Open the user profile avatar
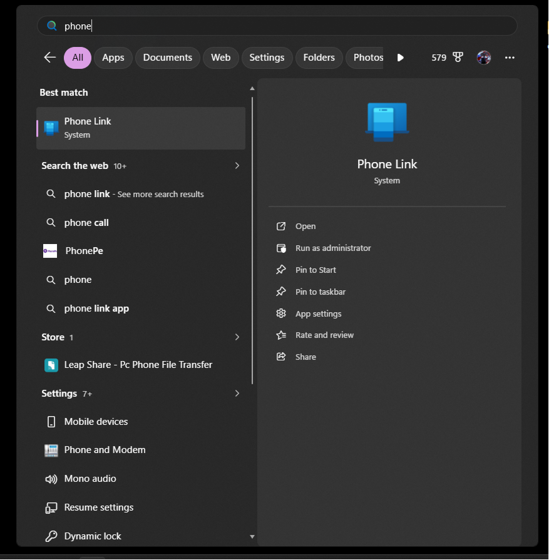This screenshot has width=549, height=560. coord(484,58)
